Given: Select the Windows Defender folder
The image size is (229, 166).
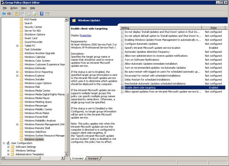Looking at the screenshot, I should (x=35, y=68).
